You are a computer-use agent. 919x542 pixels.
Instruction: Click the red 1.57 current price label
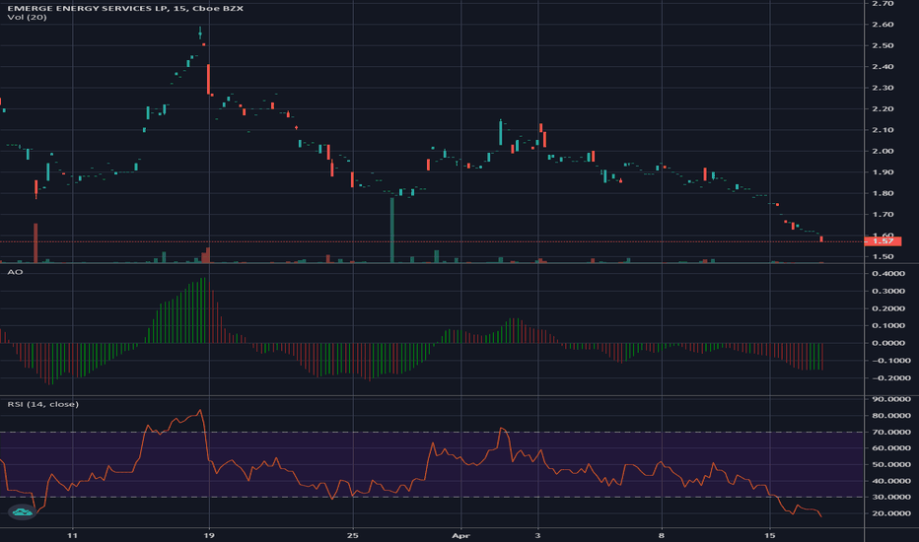883,241
